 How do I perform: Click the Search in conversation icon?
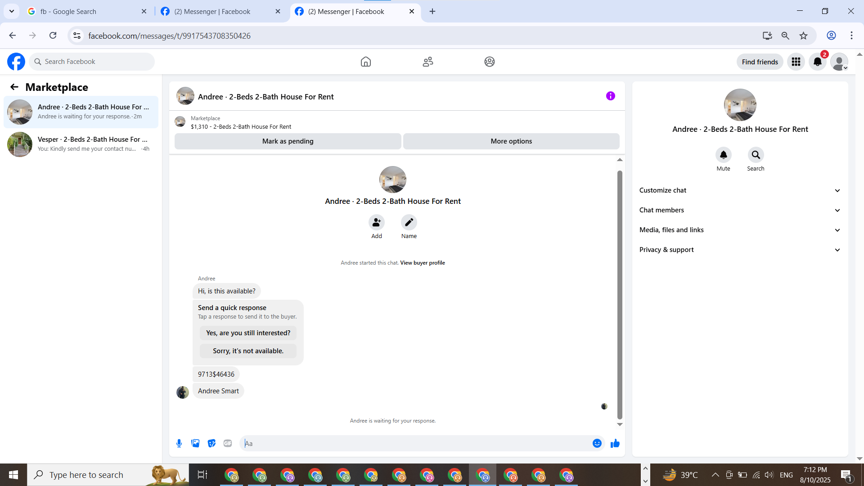[x=756, y=155]
